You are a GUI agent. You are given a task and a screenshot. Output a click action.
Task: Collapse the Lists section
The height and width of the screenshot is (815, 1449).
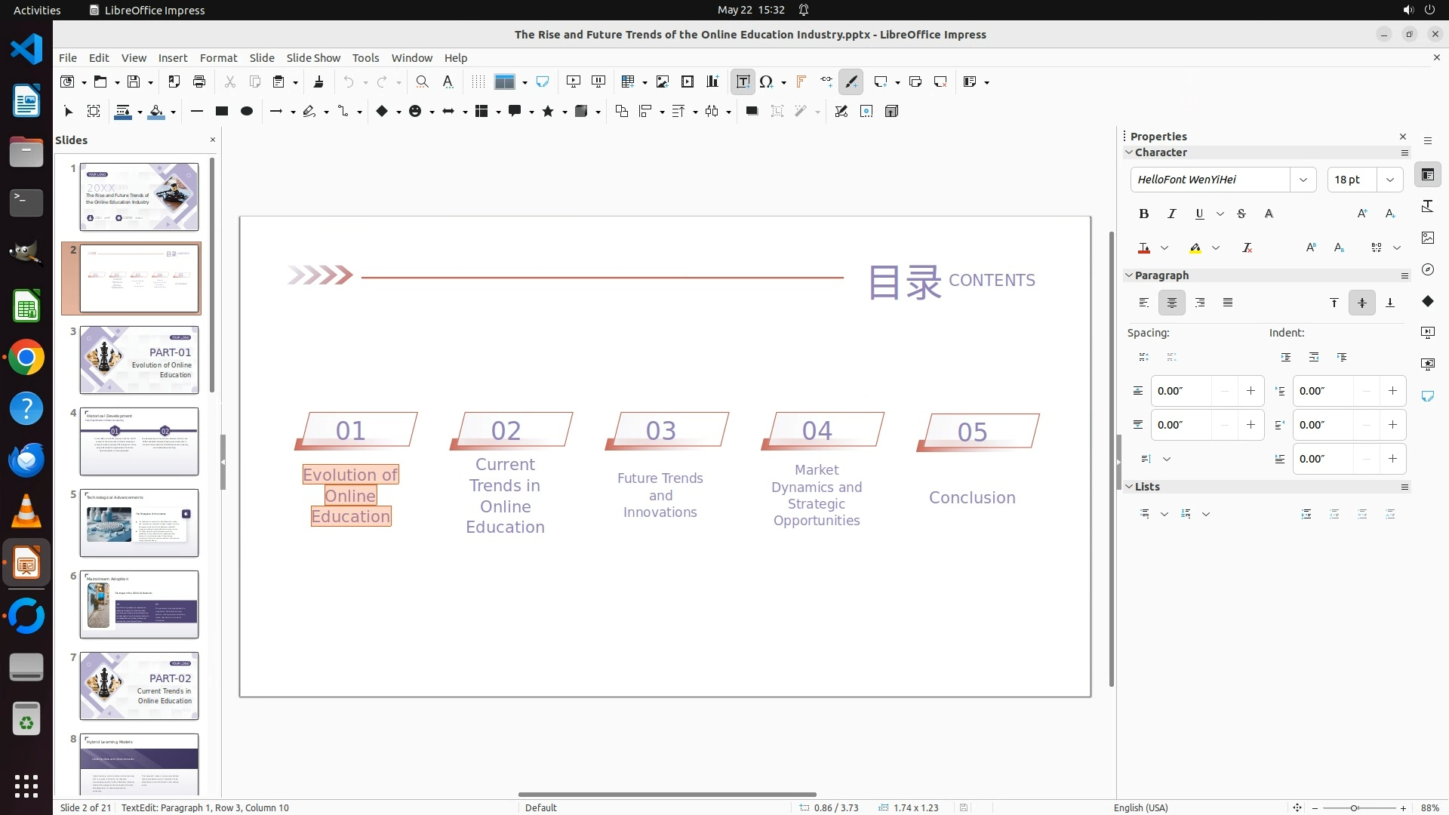1130,487
